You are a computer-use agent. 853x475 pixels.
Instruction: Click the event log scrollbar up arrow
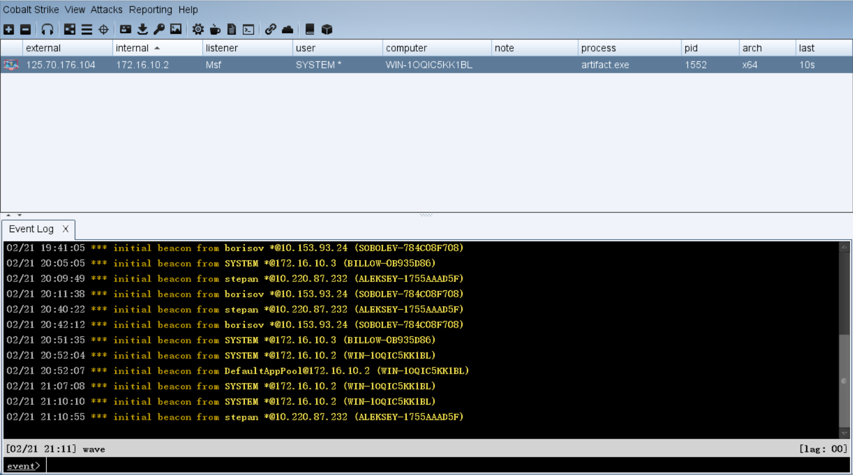(844, 247)
